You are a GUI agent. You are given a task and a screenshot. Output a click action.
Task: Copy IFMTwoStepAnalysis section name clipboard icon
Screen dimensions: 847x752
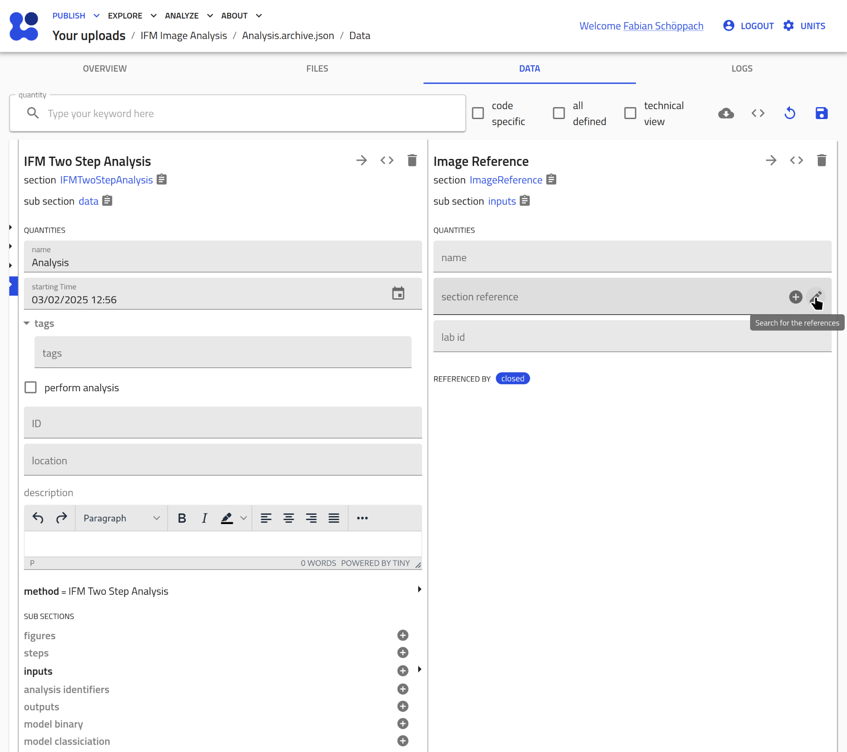tap(162, 180)
